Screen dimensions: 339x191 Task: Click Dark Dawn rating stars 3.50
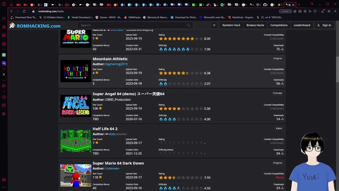pyautogui.click(x=181, y=177)
